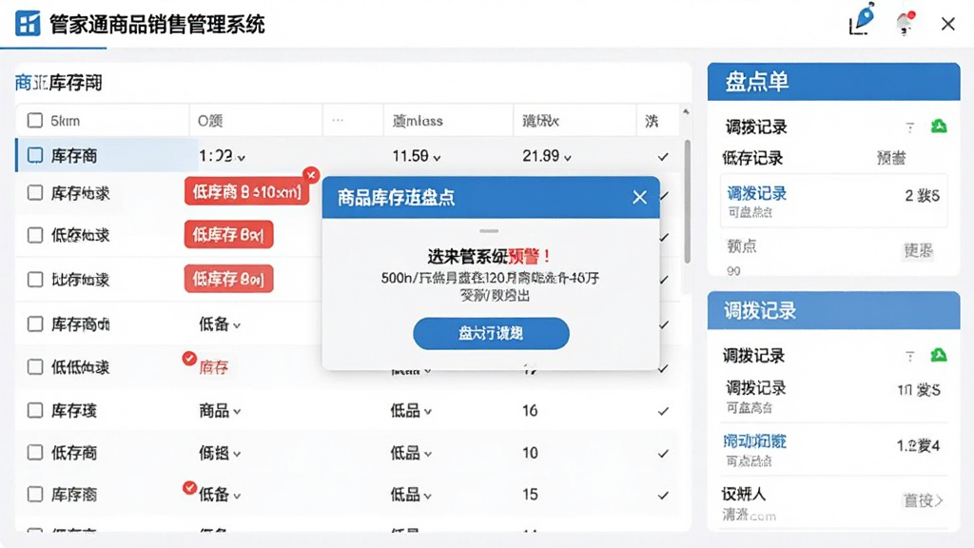
Task: Check the box in the row showing 低备 without red badge
Action: tap(35, 323)
